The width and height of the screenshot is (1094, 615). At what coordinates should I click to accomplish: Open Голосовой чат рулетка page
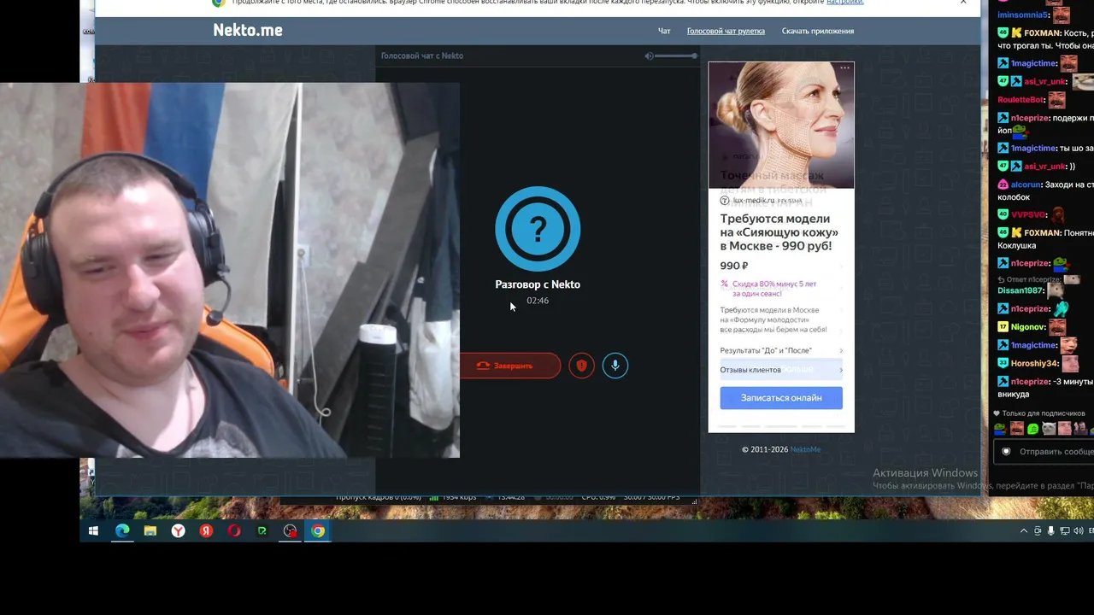pyautogui.click(x=726, y=31)
